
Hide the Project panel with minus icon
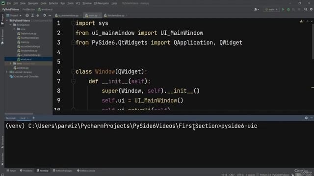50,15
